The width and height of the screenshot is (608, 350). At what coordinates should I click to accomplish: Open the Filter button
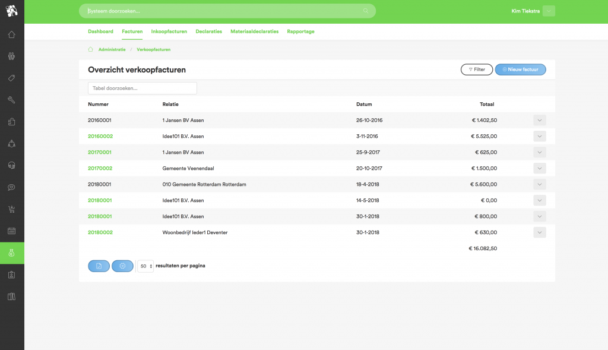[x=476, y=70]
